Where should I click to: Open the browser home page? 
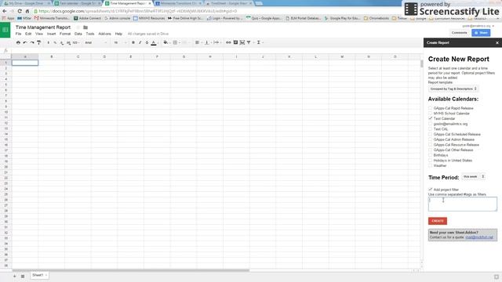(x=27, y=11)
